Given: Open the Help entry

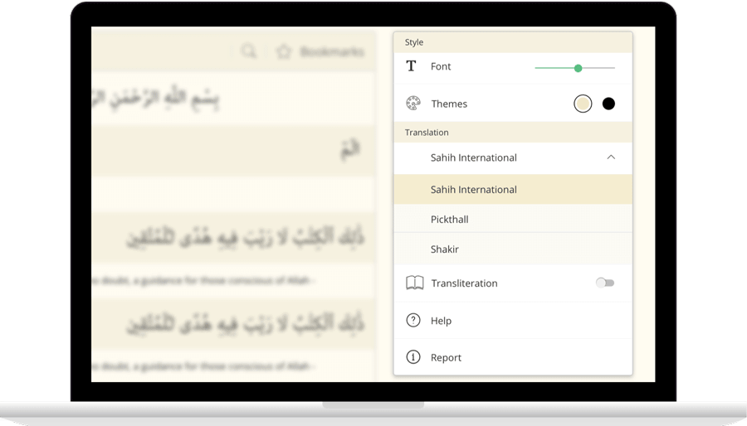Looking at the screenshot, I should pyautogui.click(x=442, y=321).
